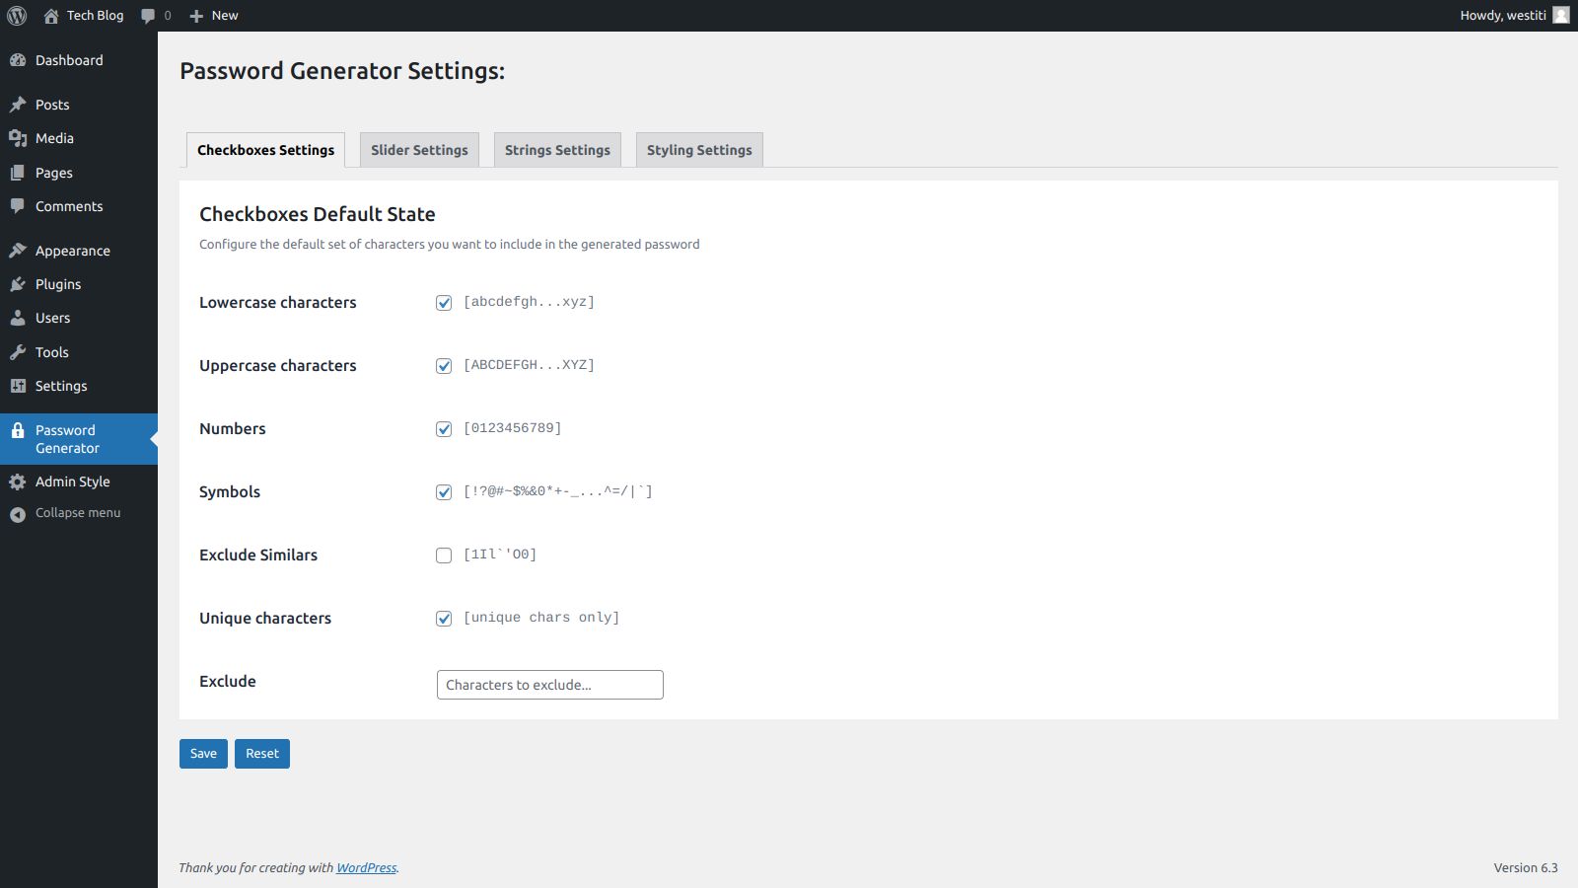Enable the Exclude Similars option
The image size is (1578, 888).
[444, 555]
